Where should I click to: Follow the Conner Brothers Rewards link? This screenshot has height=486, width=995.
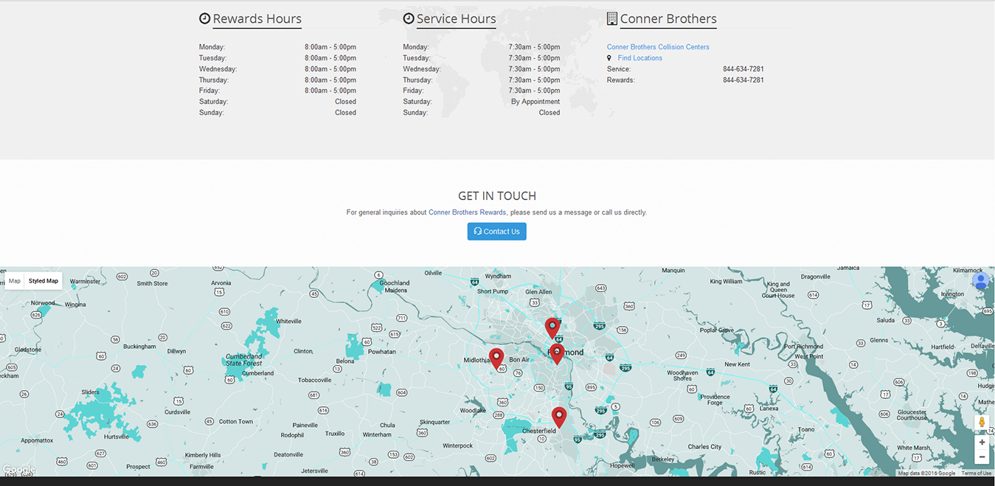click(468, 212)
